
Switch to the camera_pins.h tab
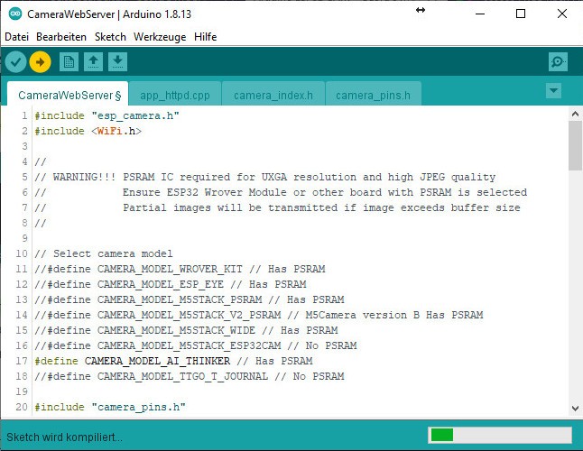(x=373, y=95)
